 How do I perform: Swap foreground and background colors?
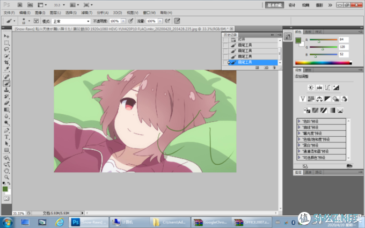coord(9,183)
